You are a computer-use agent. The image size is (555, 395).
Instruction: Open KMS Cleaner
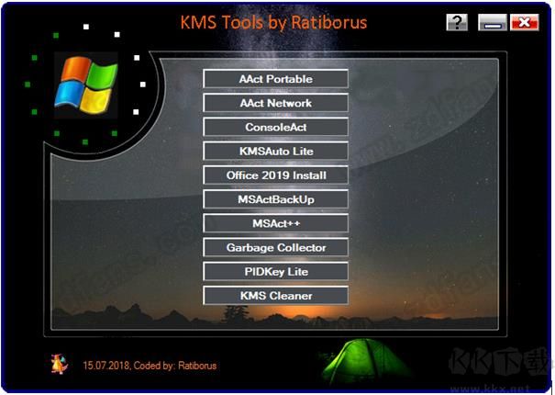[275, 296]
